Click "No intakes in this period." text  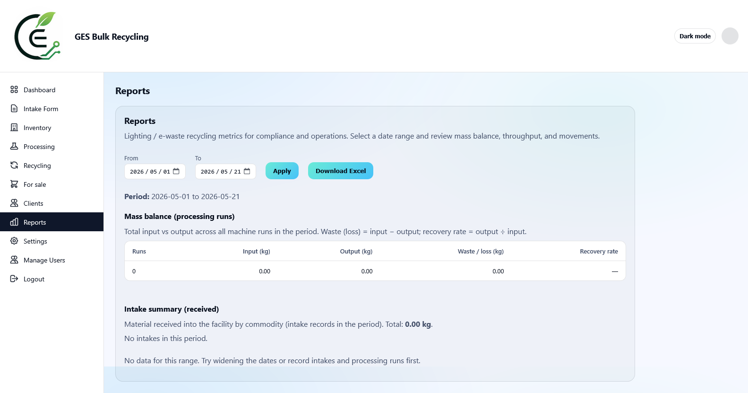point(166,338)
